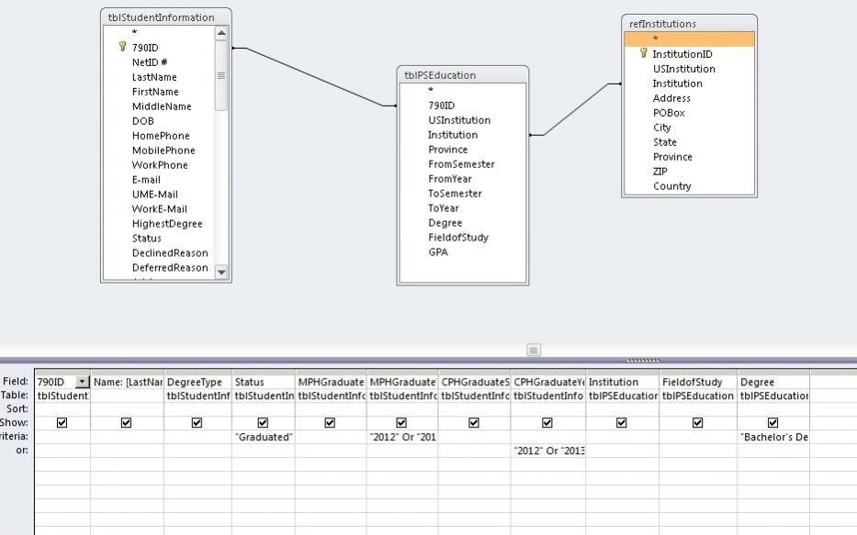Select DOB field
This screenshot has width=857, height=535.
[142, 121]
